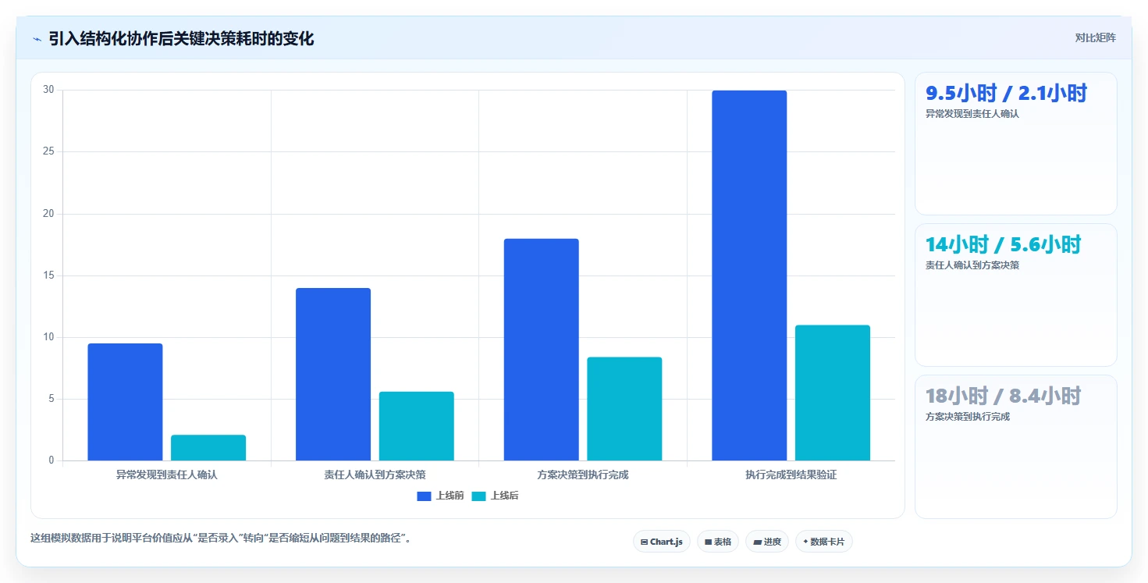Select the cyan 上线后 bar for 执行完成到结果验证
This screenshot has width=1148, height=583.
[x=833, y=393]
